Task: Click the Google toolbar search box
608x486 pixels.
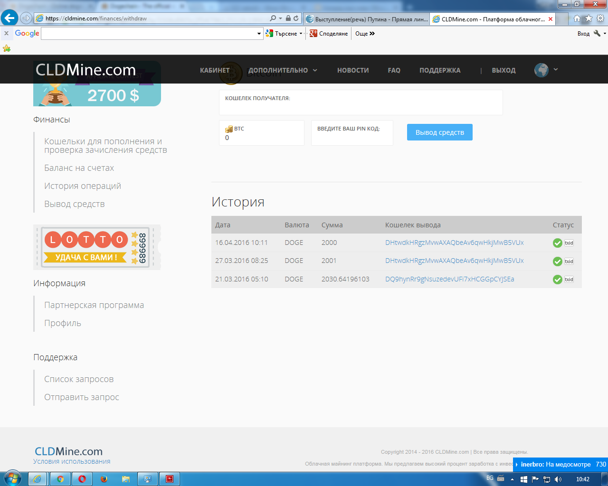Action: (149, 34)
